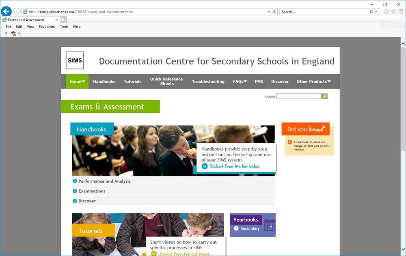Click the vertical scrollbar thumb
Viewport: 406px width, 256px height.
tap(403, 98)
